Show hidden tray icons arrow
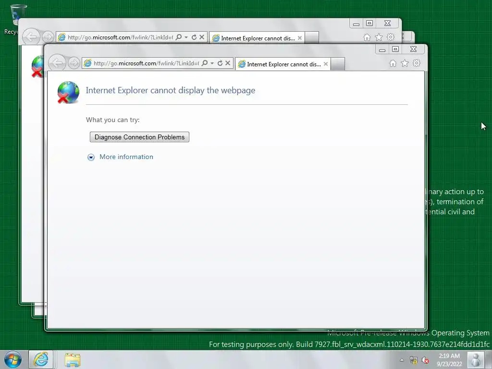This screenshot has height=369, width=492. click(402, 360)
